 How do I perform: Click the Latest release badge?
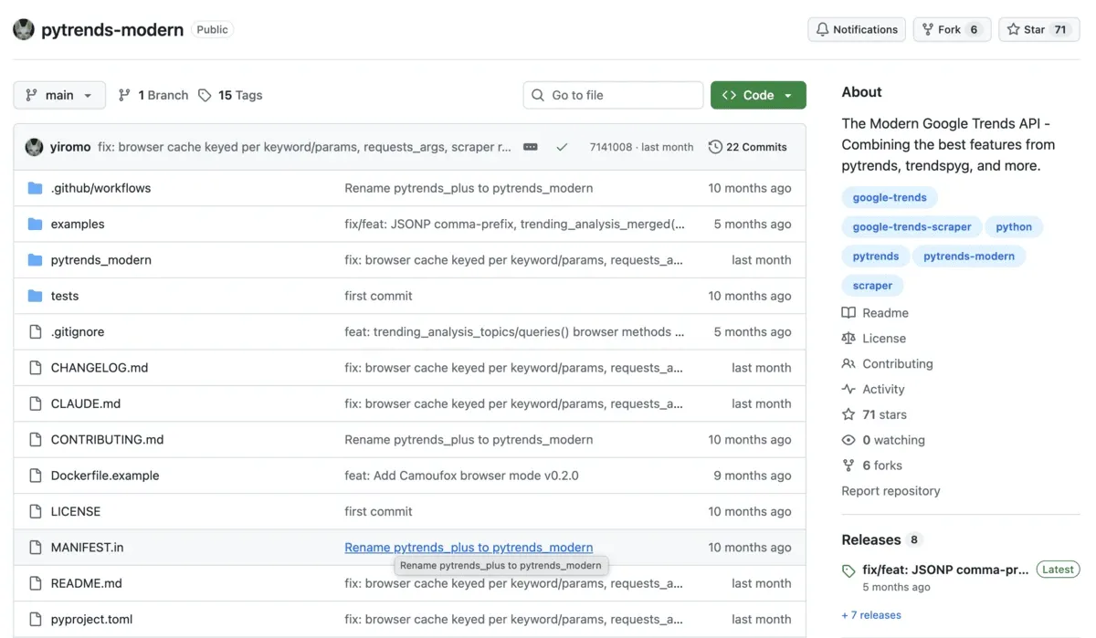point(1058,570)
